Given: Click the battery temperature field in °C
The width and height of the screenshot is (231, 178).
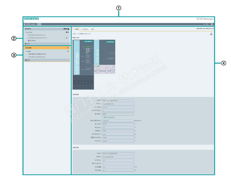Looking at the screenshot, I should [x=118, y=171].
